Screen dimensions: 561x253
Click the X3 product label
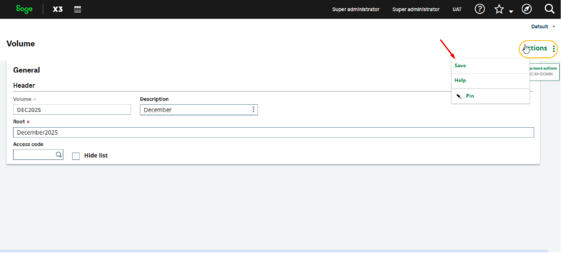pyautogui.click(x=58, y=9)
